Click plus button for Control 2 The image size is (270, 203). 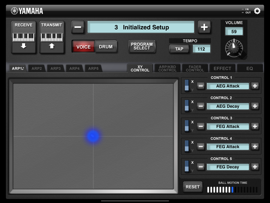[255, 106]
